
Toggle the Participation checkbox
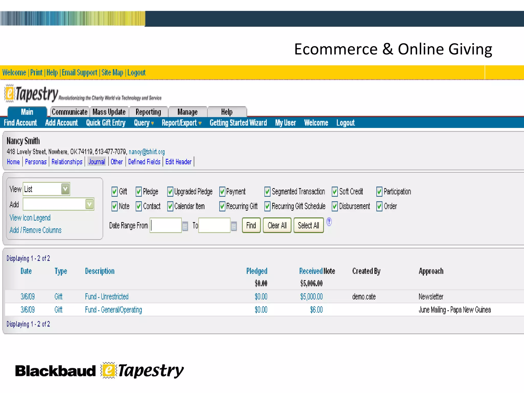(379, 191)
